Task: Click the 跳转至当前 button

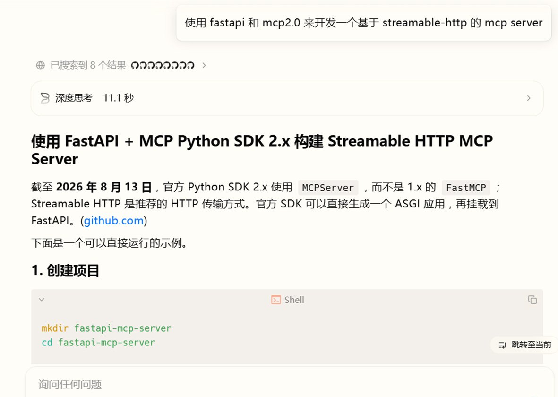Action: [524, 345]
